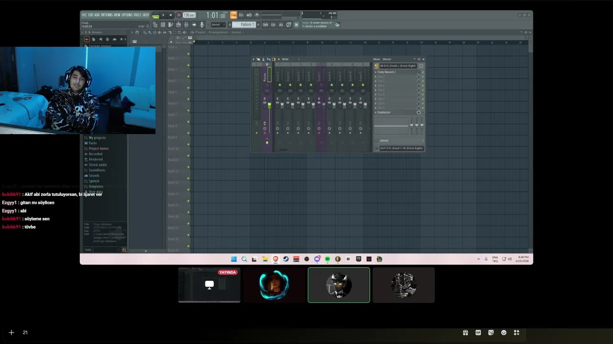The width and height of the screenshot is (613, 344).
Task: Open the Windows Start menu
Action: pyautogui.click(x=234, y=259)
